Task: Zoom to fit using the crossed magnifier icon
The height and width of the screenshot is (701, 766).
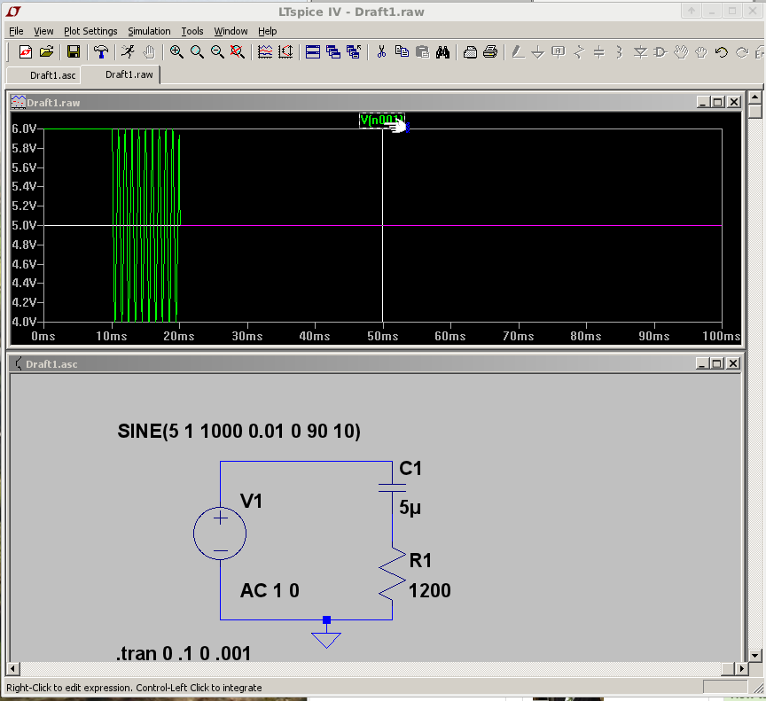Action: pos(236,52)
